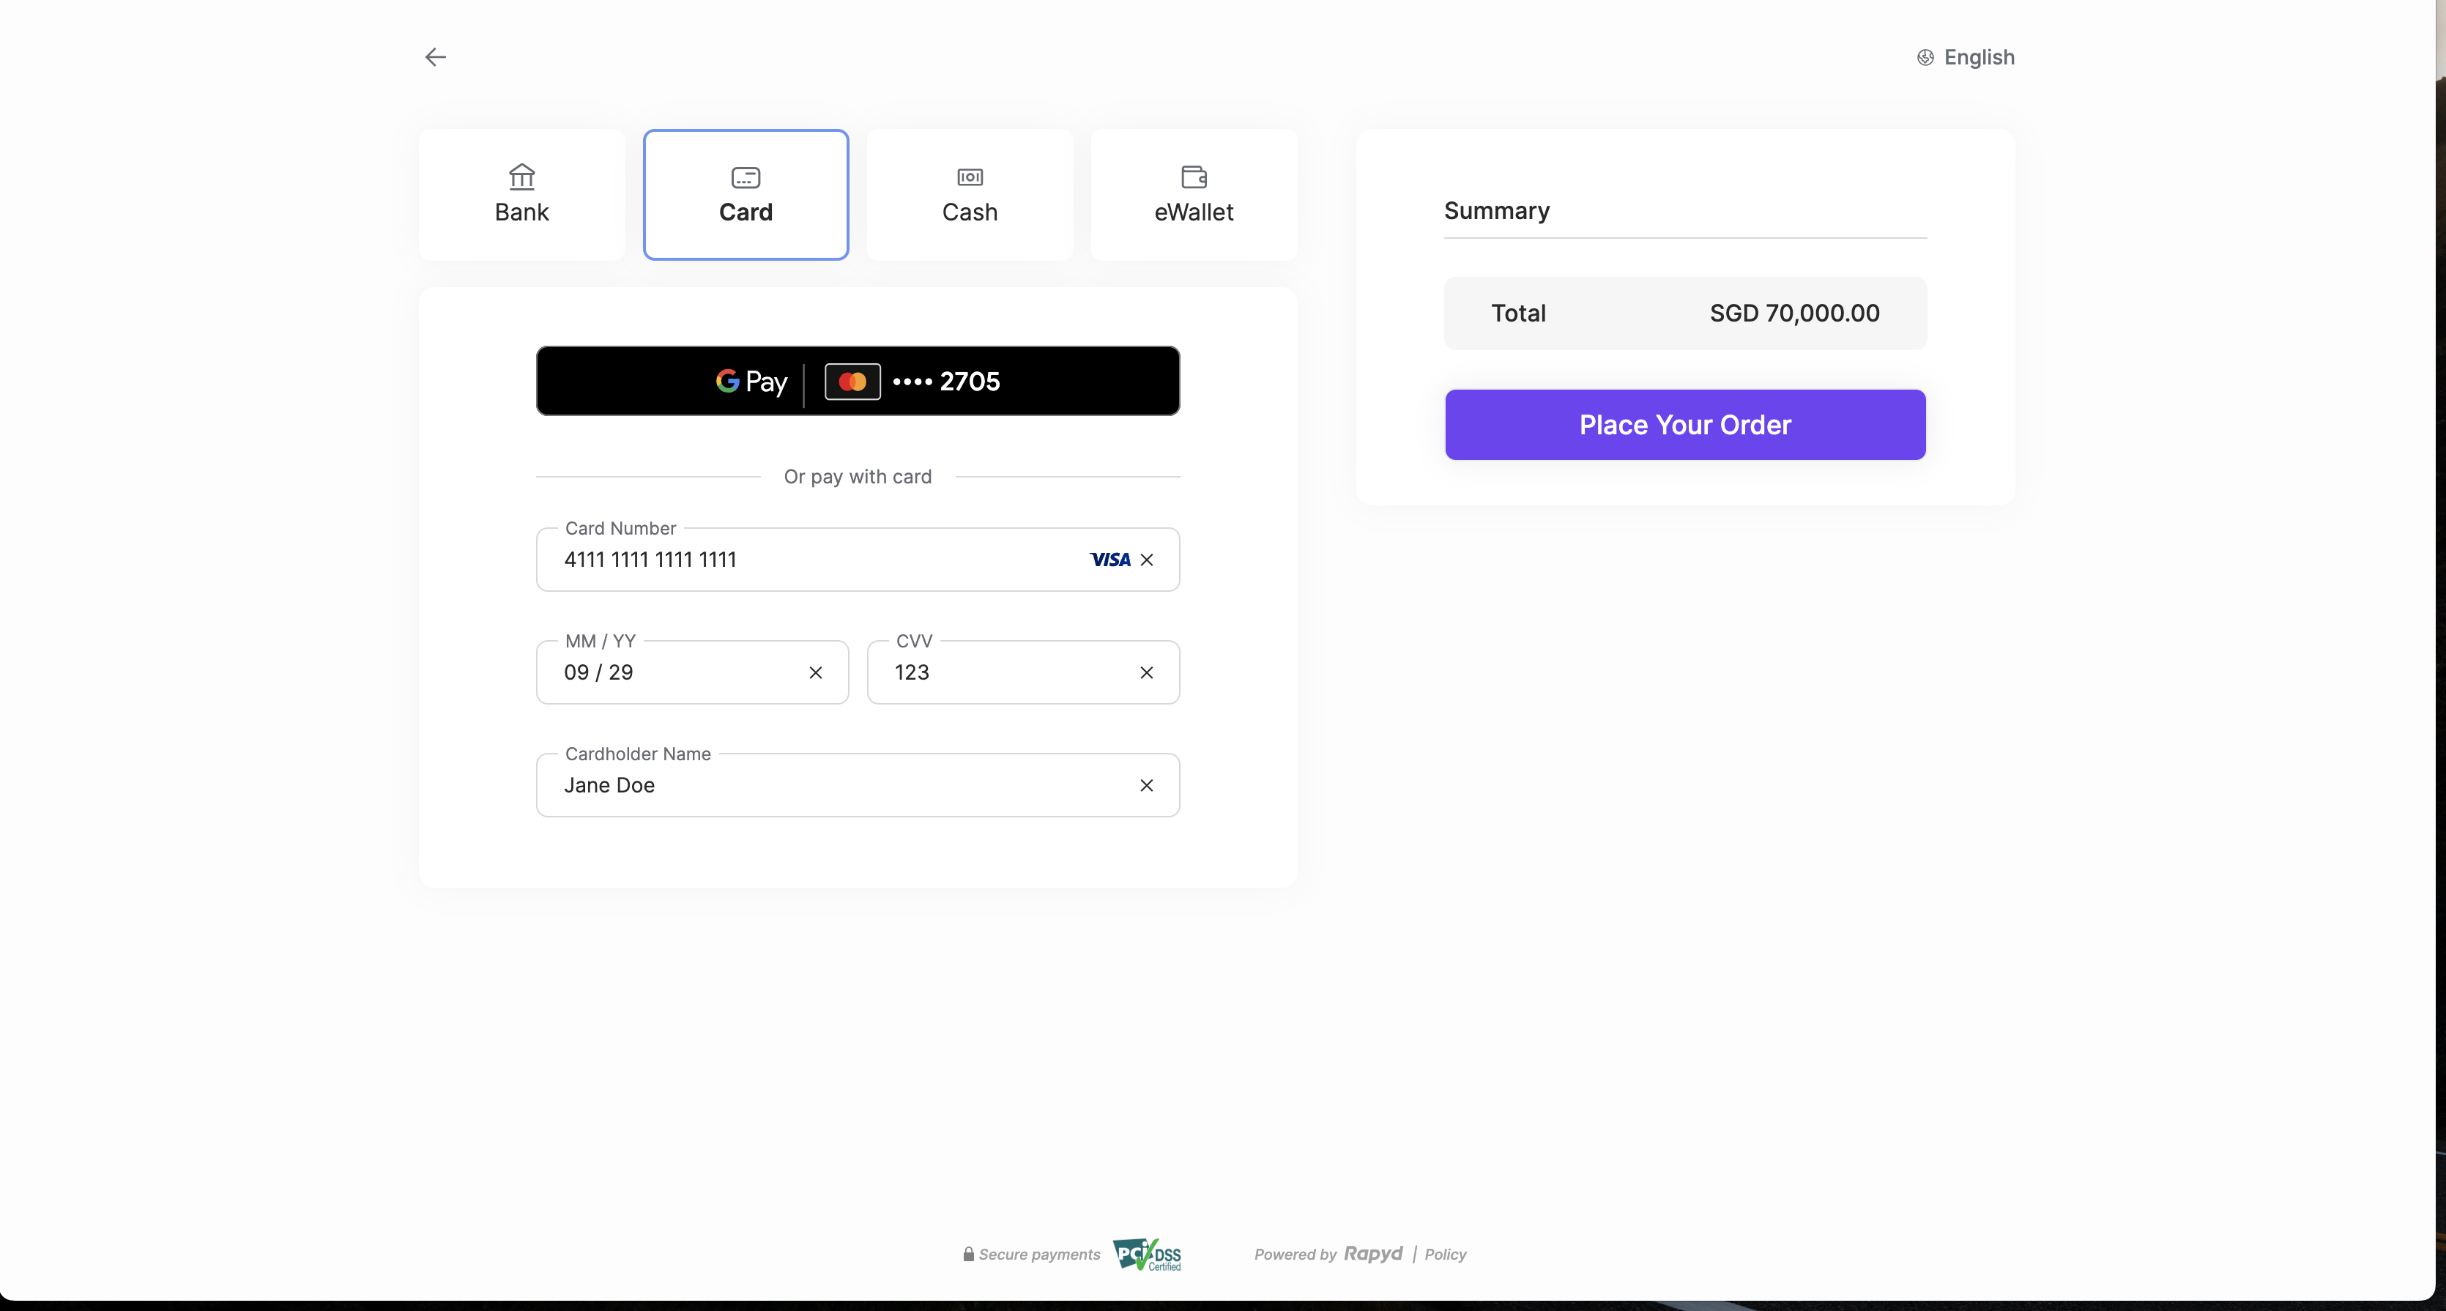This screenshot has width=2446, height=1311.
Task: Clear the expiry date field
Action: click(x=816, y=673)
